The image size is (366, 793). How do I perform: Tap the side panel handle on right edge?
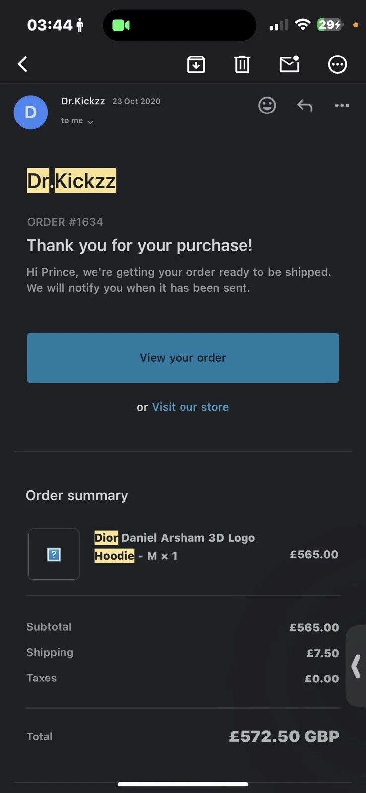(x=356, y=666)
